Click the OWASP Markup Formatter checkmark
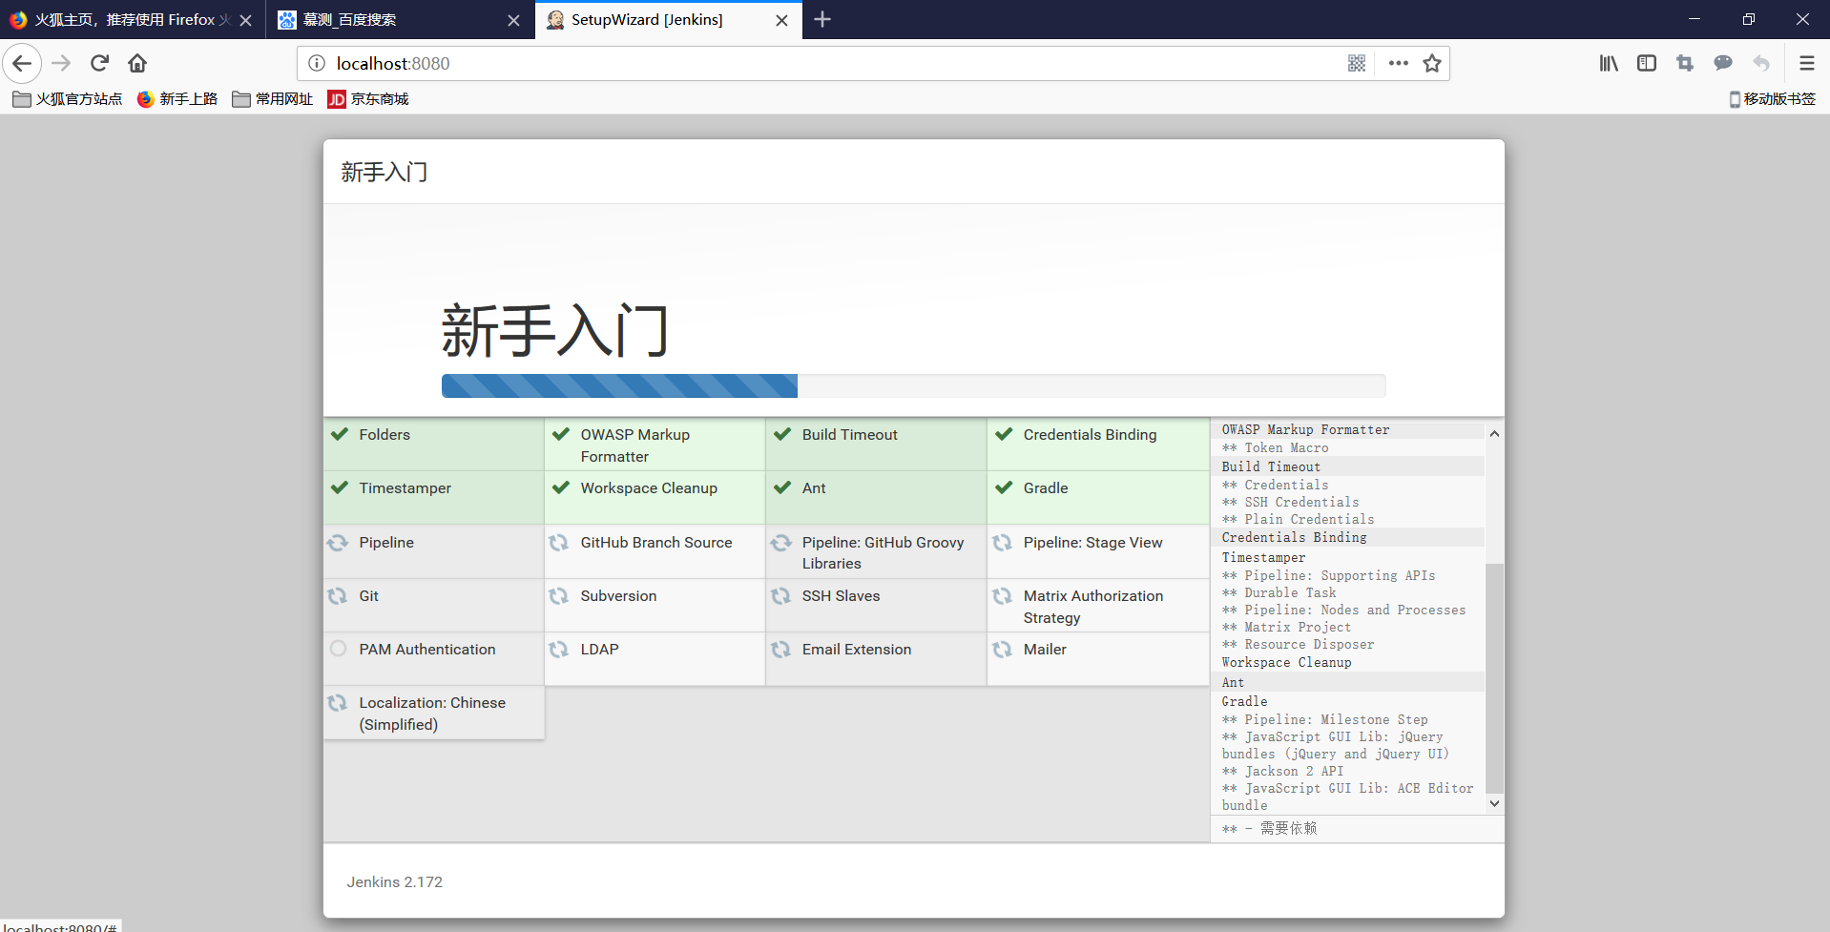1830x932 pixels. pos(560,435)
